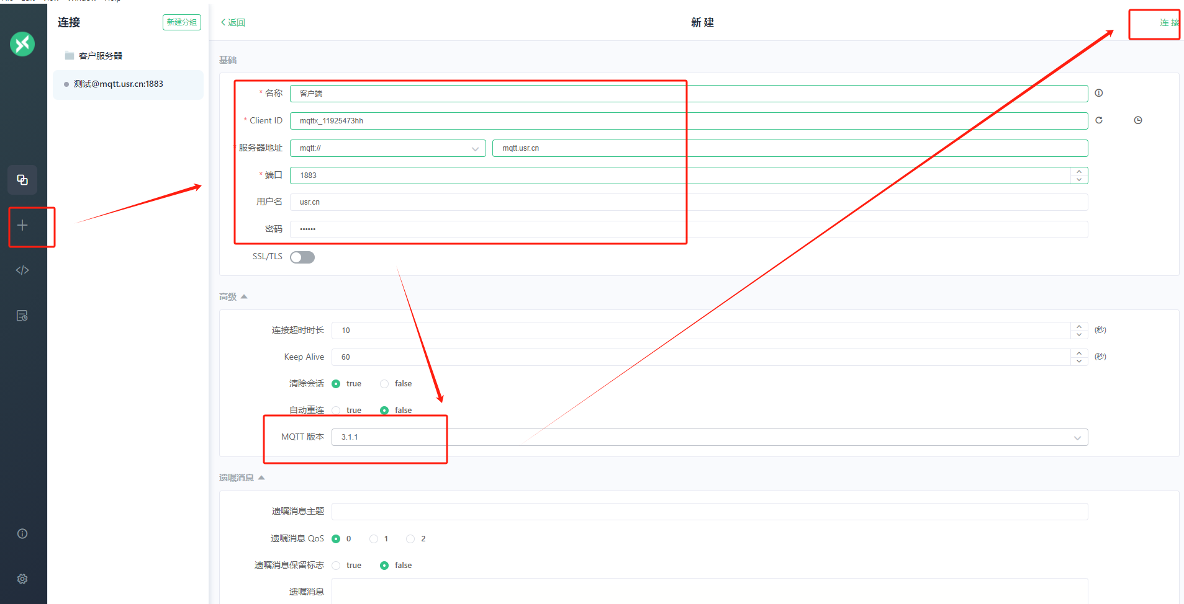Refresh the Client ID with reload icon
The height and width of the screenshot is (604, 1184).
click(x=1099, y=120)
